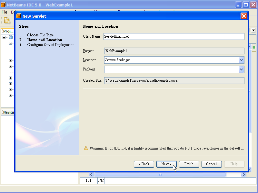
Task: Click step 1 Choose File Type
Action: click(x=40, y=35)
